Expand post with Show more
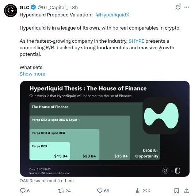195x196 pixels. [32, 74]
